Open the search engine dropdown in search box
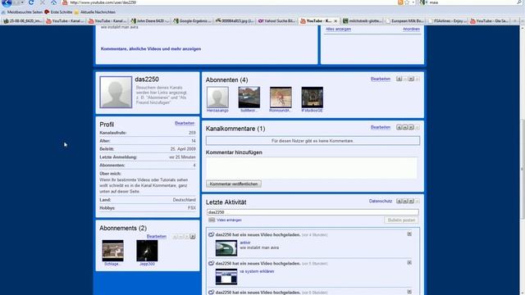 coord(423,2)
